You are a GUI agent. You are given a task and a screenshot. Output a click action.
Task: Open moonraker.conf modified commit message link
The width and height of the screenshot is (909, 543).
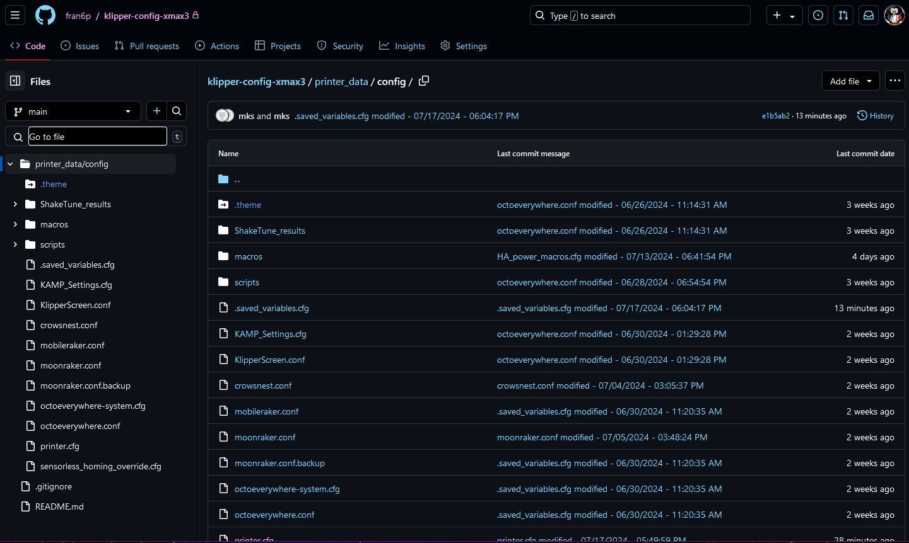pos(602,437)
